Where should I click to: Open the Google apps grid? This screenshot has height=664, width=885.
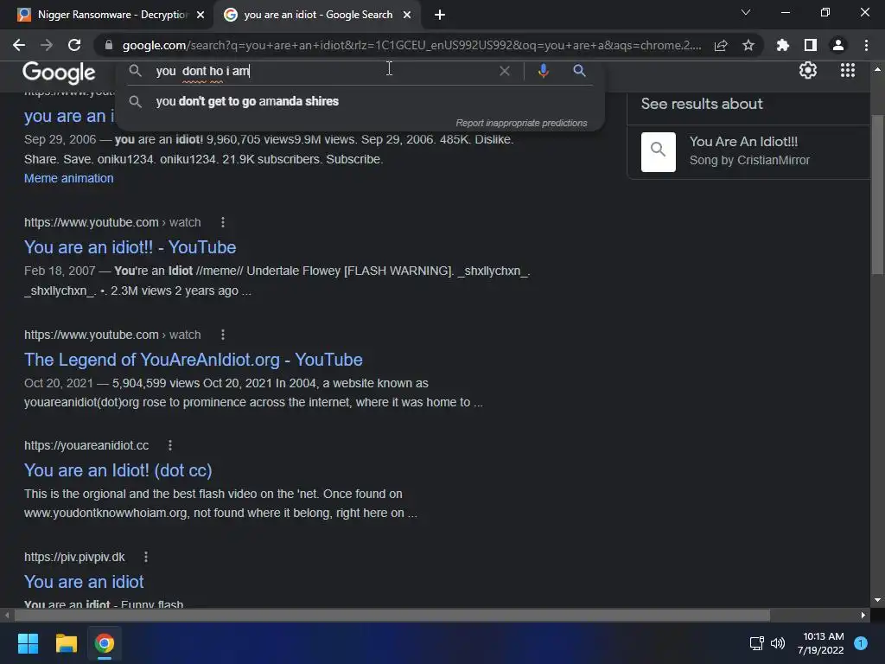(848, 71)
